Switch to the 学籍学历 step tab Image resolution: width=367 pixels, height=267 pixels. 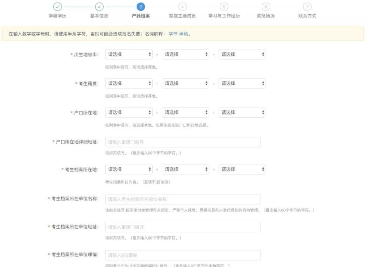pyautogui.click(x=57, y=16)
